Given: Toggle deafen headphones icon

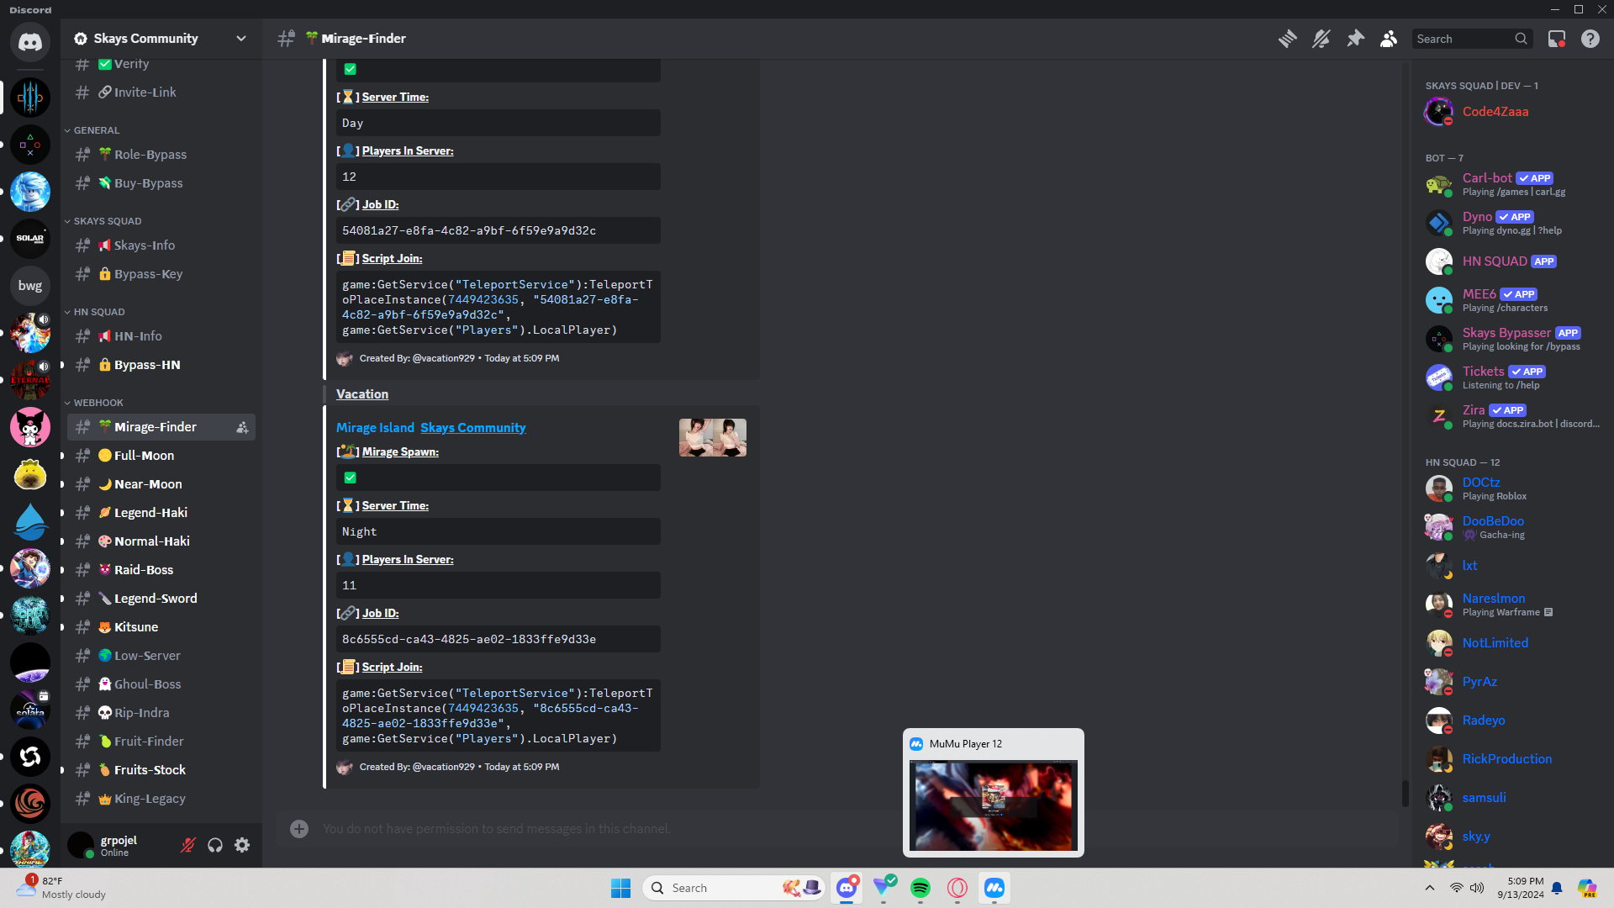Looking at the screenshot, I should pos(215,845).
